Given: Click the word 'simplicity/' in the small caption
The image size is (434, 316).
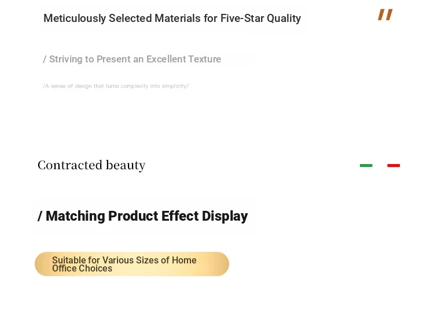Looking at the screenshot, I should 175,86.
